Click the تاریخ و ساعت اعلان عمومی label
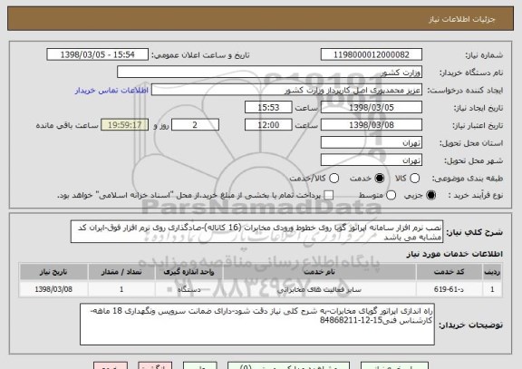Screen dimensions: 522x369 [x=200, y=55]
